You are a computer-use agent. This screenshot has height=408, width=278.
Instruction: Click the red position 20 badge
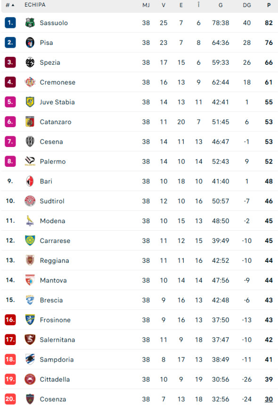point(10,399)
